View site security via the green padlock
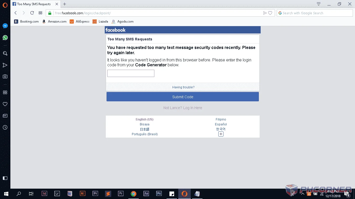The width and height of the screenshot is (355, 199). point(50,13)
